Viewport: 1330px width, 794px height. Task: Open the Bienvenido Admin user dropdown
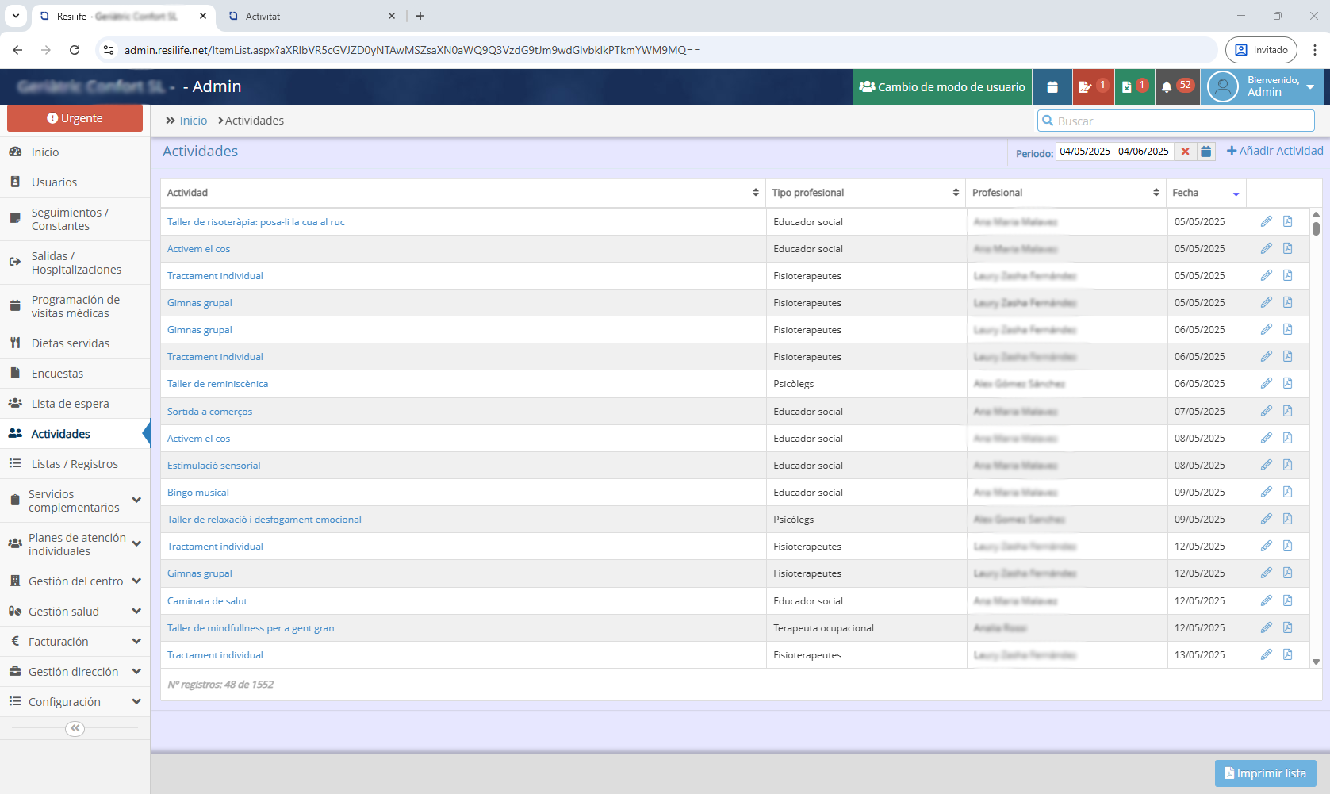click(1264, 87)
